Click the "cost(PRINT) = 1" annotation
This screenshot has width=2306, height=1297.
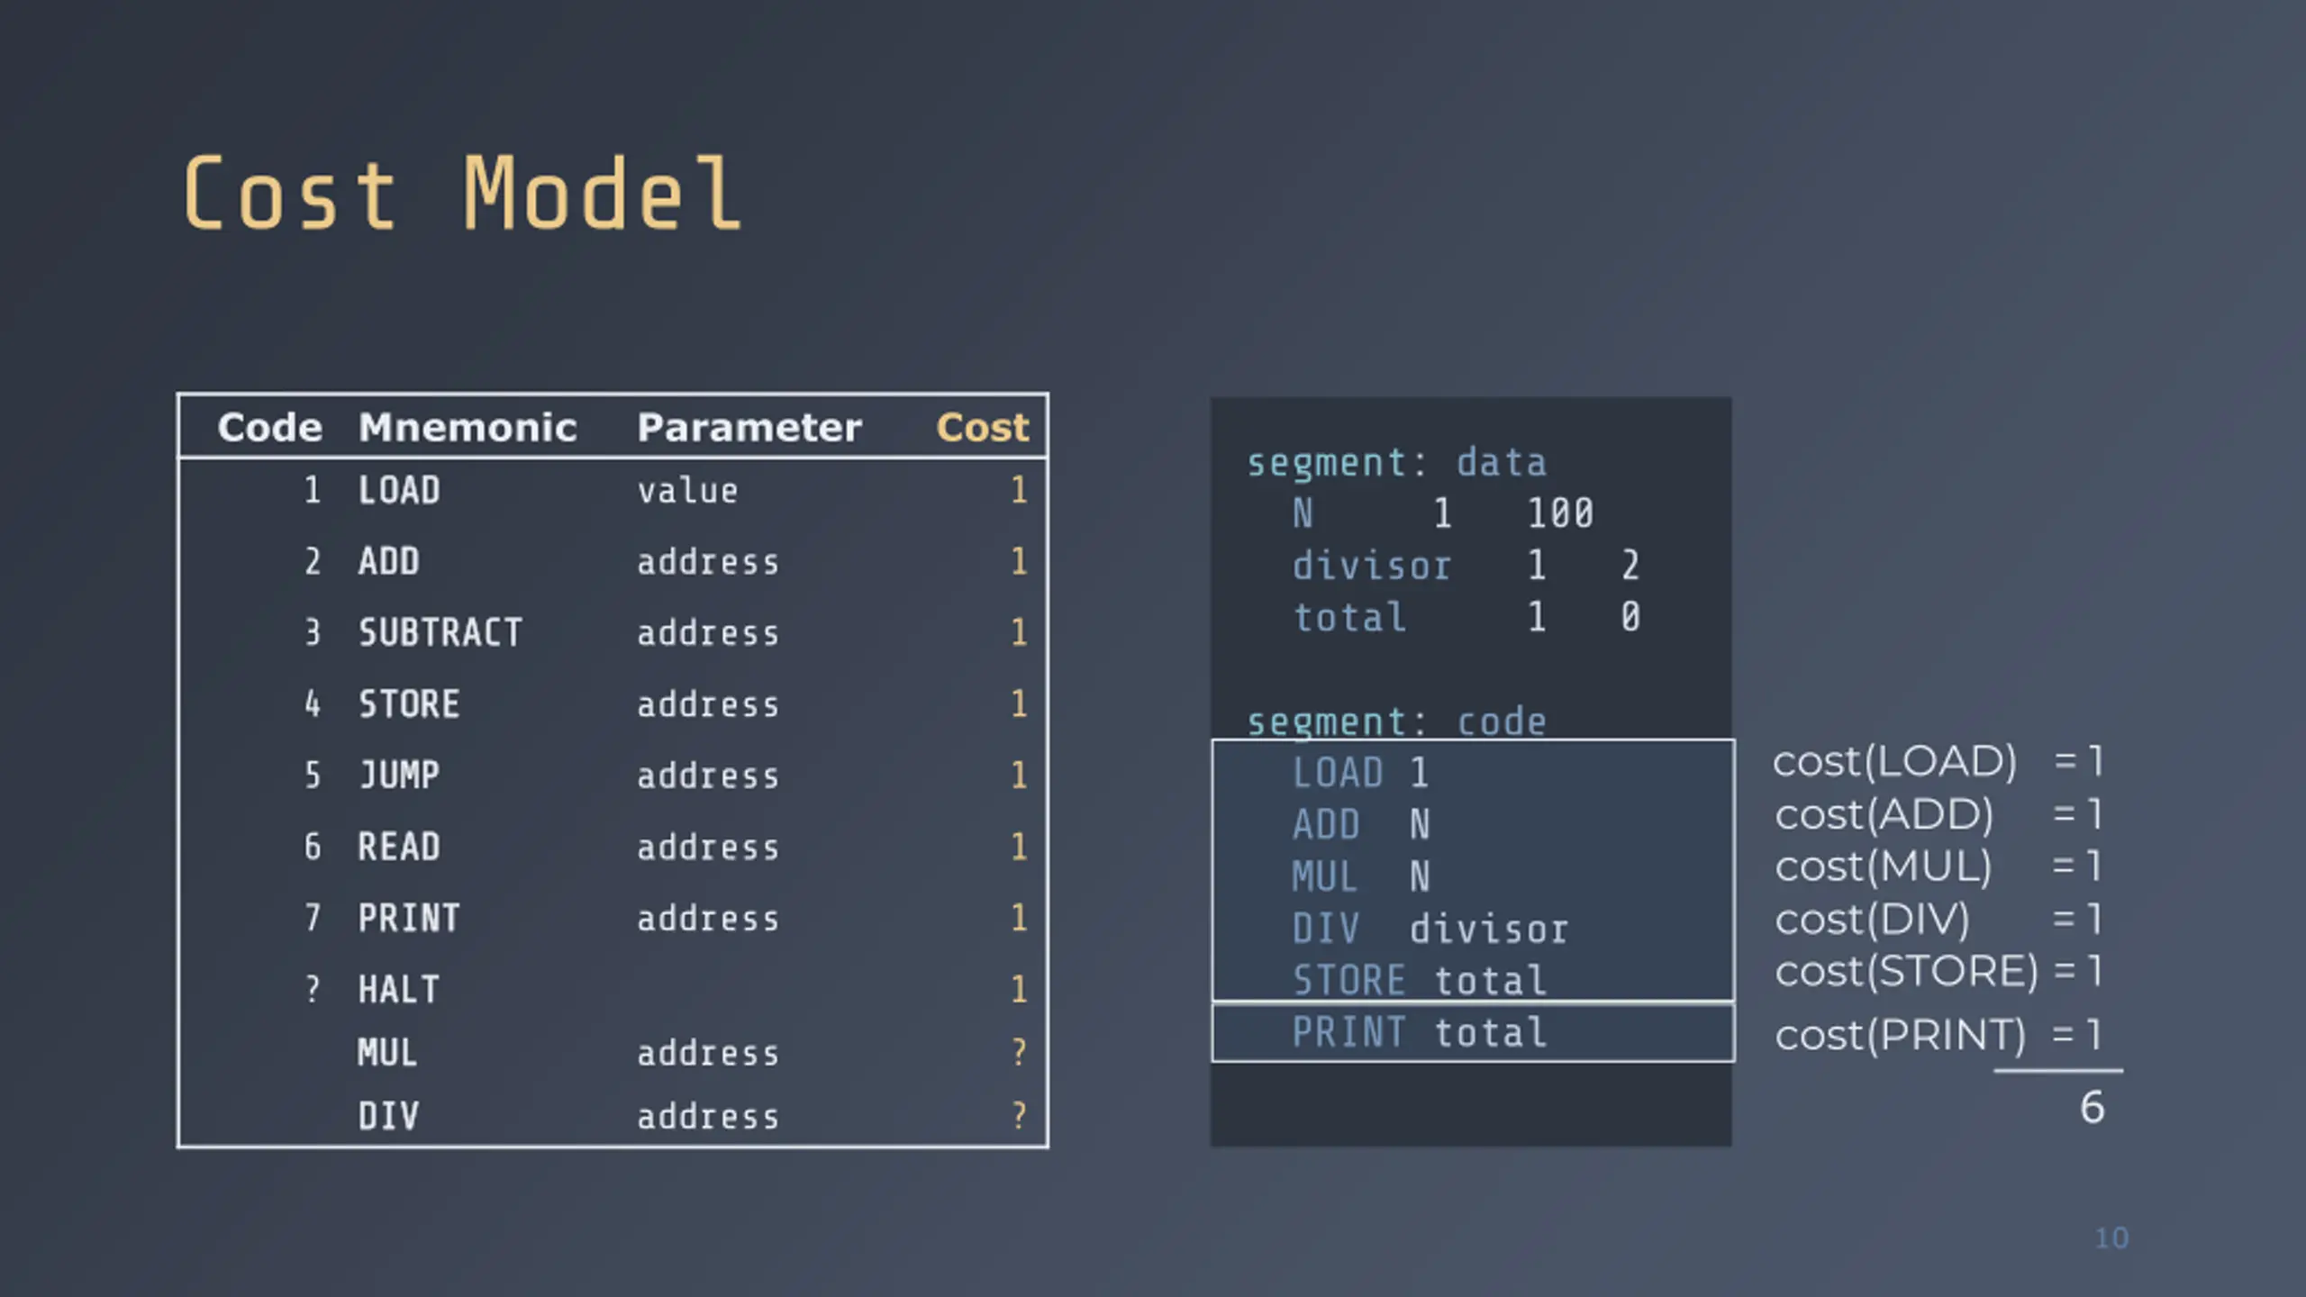point(1938,1035)
